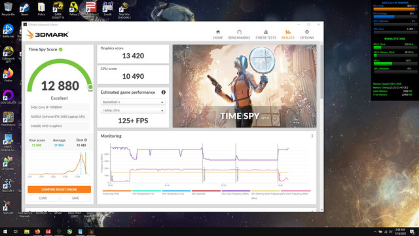
Task: Open the Home section in 3DMark
Action: (x=218, y=35)
